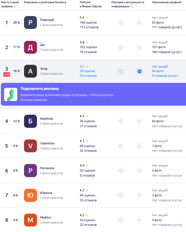Open the '64 фото' link in Amg row
The height and width of the screenshot is (232, 186).
158,71
